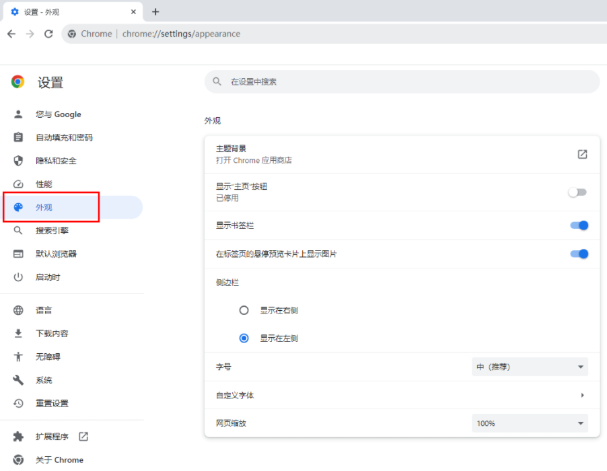Select the 显示在右侧 radio button
The width and height of the screenshot is (607, 471).
tap(244, 310)
